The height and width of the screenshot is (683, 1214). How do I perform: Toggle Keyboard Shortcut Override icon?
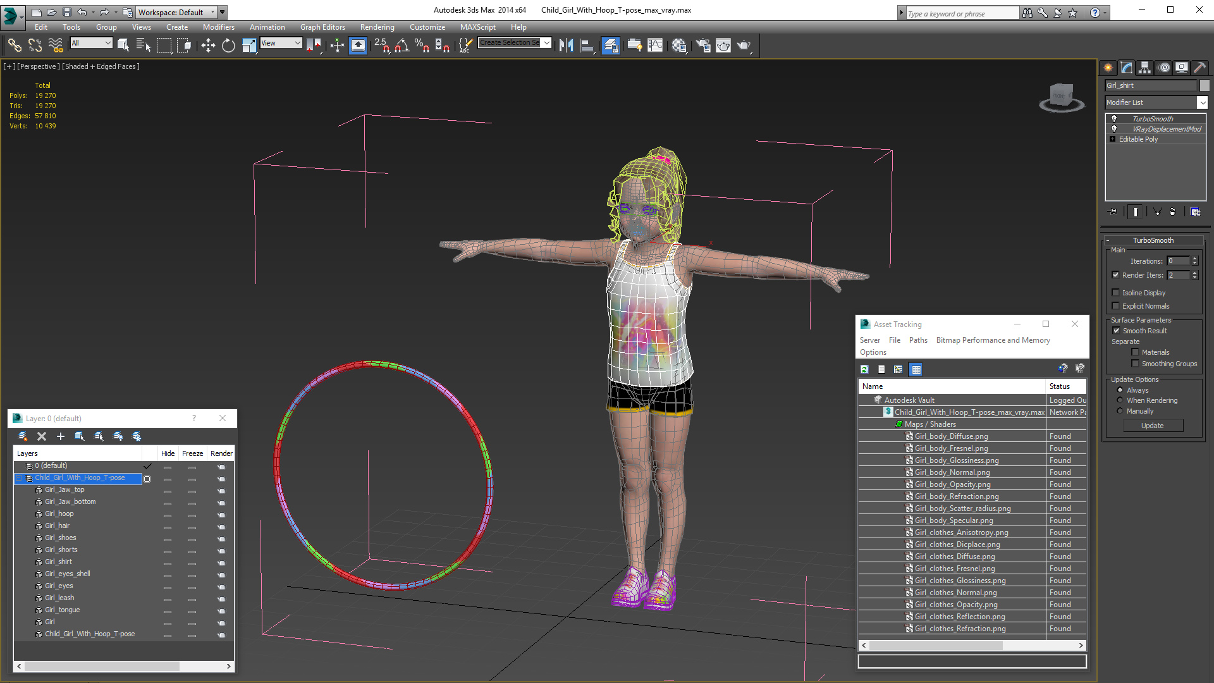[358, 45]
